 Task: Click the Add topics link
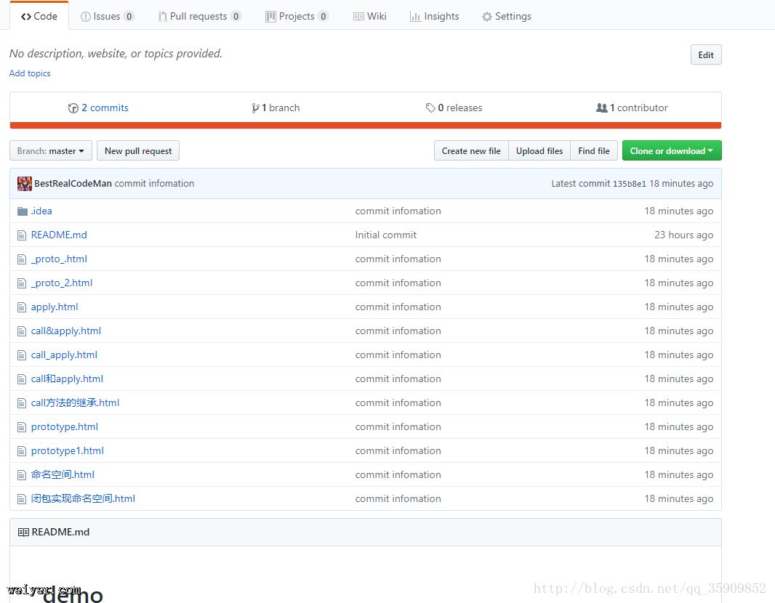(x=30, y=73)
